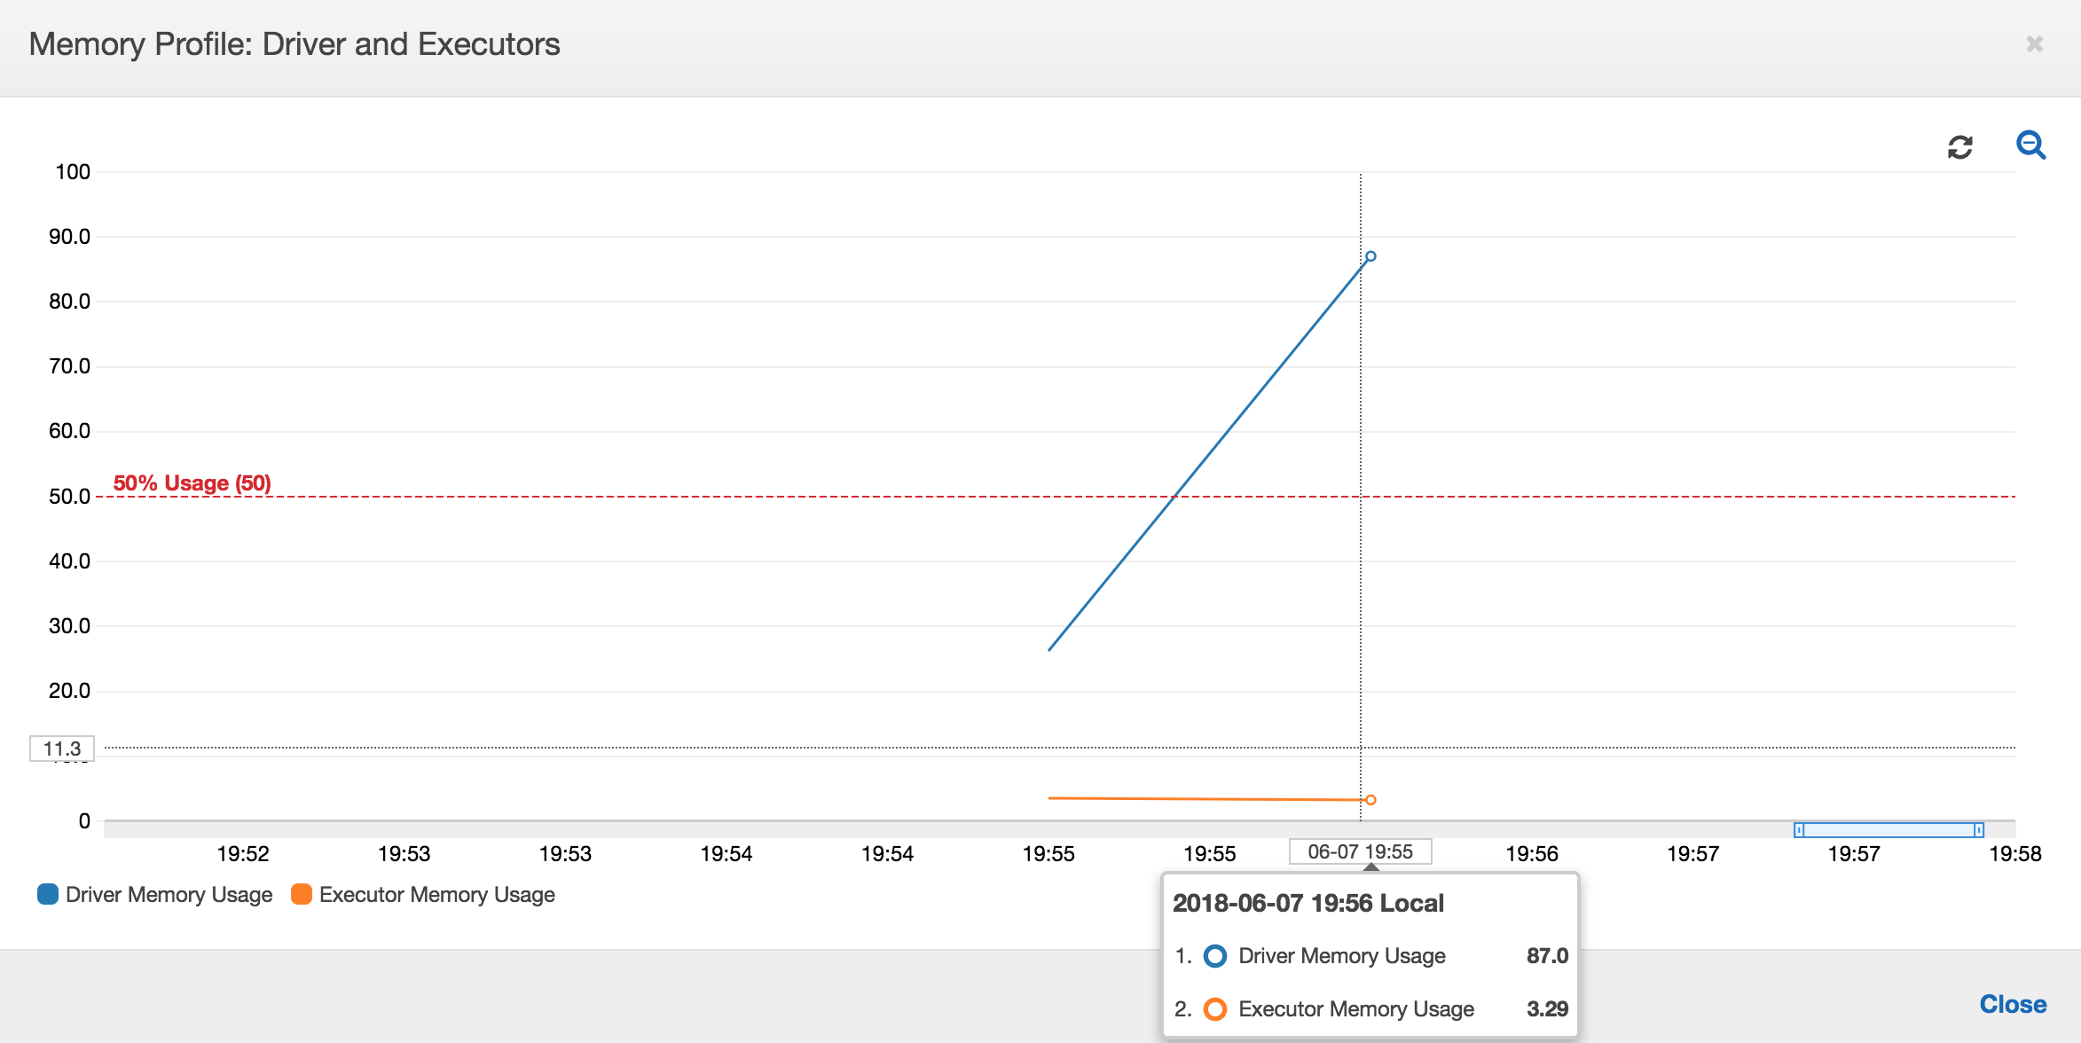Image resolution: width=2081 pixels, height=1043 pixels.
Task: Click the Close link at bottom right
Action: (2014, 1003)
